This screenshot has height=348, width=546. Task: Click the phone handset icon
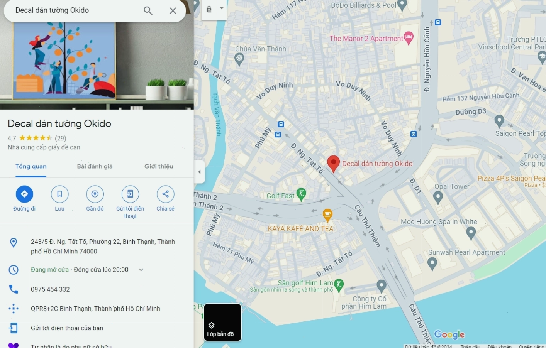pyautogui.click(x=14, y=289)
